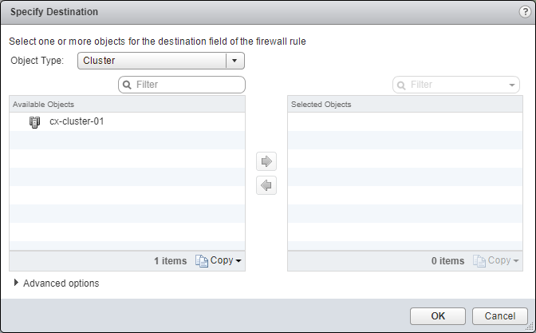This screenshot has height=333, width=536.
Task: Click the magnifier icon in the left filter
Action: [x=127, y=84]
